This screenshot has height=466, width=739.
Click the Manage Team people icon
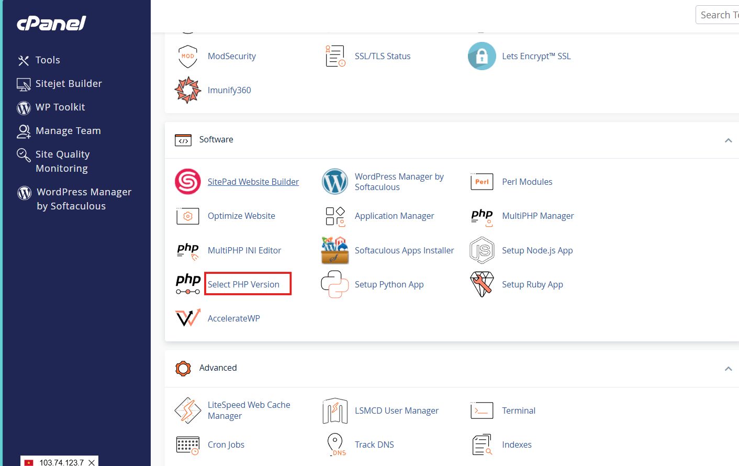[24, 131]
